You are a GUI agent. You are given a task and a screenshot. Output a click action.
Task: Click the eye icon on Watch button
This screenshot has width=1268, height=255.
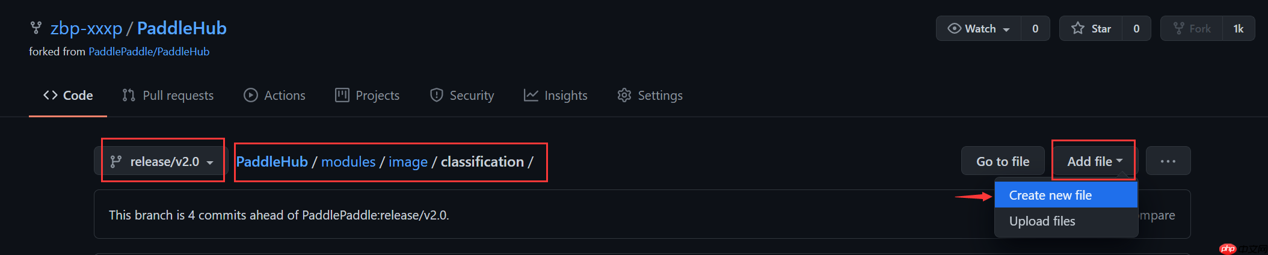pos(954,28)
